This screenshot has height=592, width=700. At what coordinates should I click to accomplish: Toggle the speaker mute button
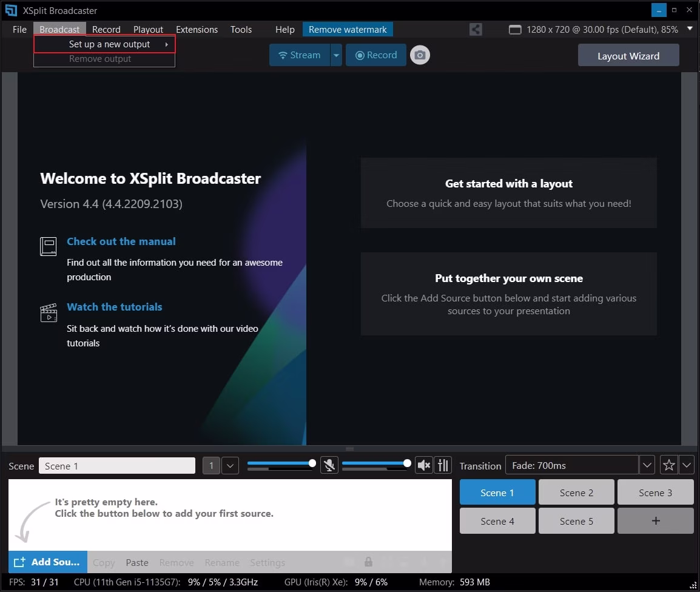pos(423,465)
